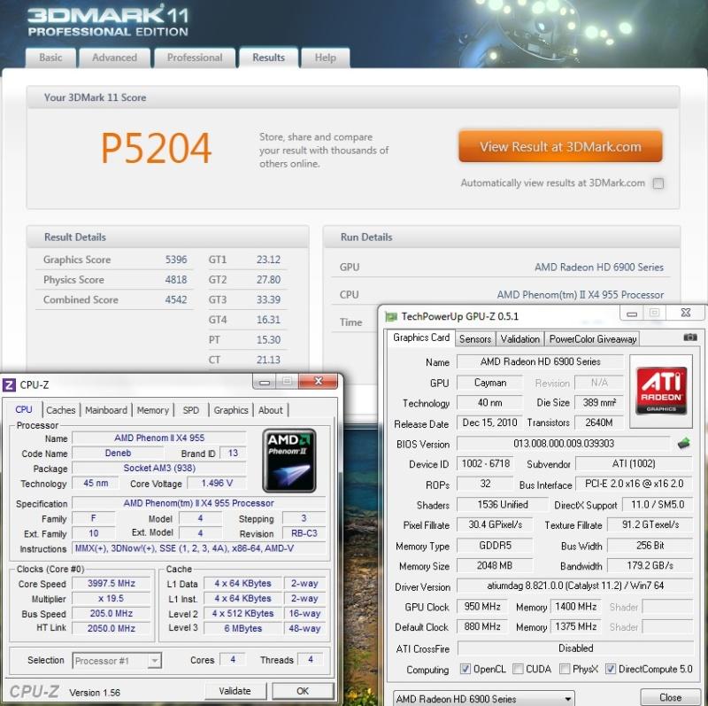Image resolution: width=708 pixels, height=706 pixels.
Task: Click the GPU-Z Name field
Action: click(540, 361)
